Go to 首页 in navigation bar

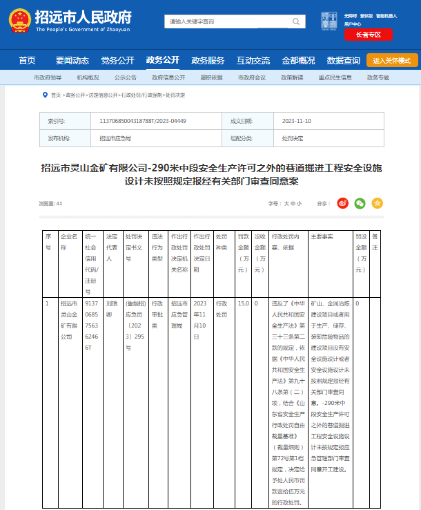pos(27,60)
